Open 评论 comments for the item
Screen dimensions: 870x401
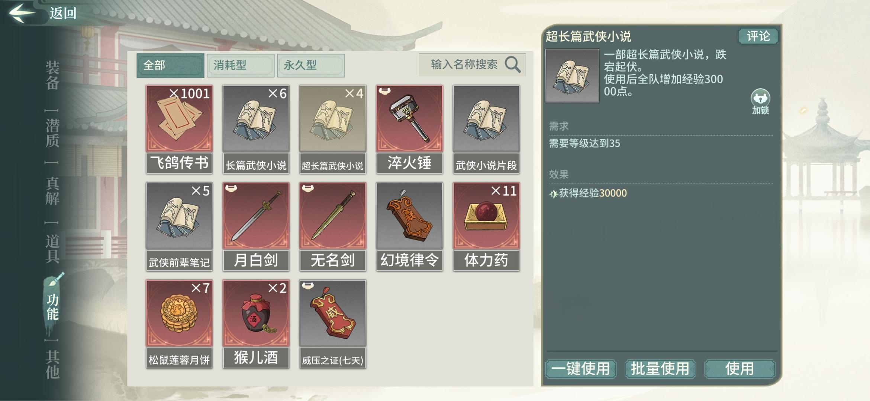(758, 36)
